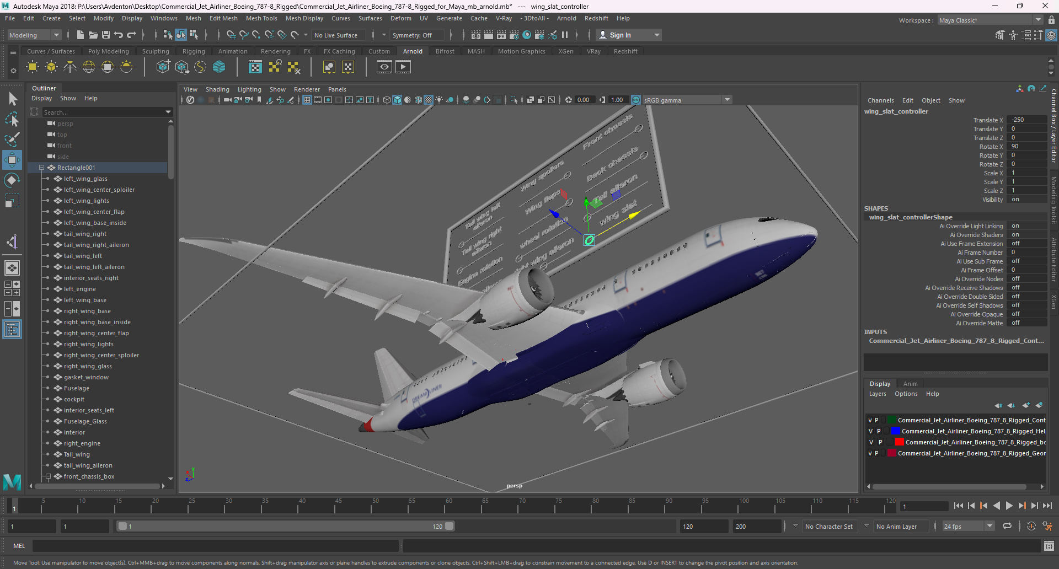Activate the Rotate tool in the toolbox

pos(12,180)
